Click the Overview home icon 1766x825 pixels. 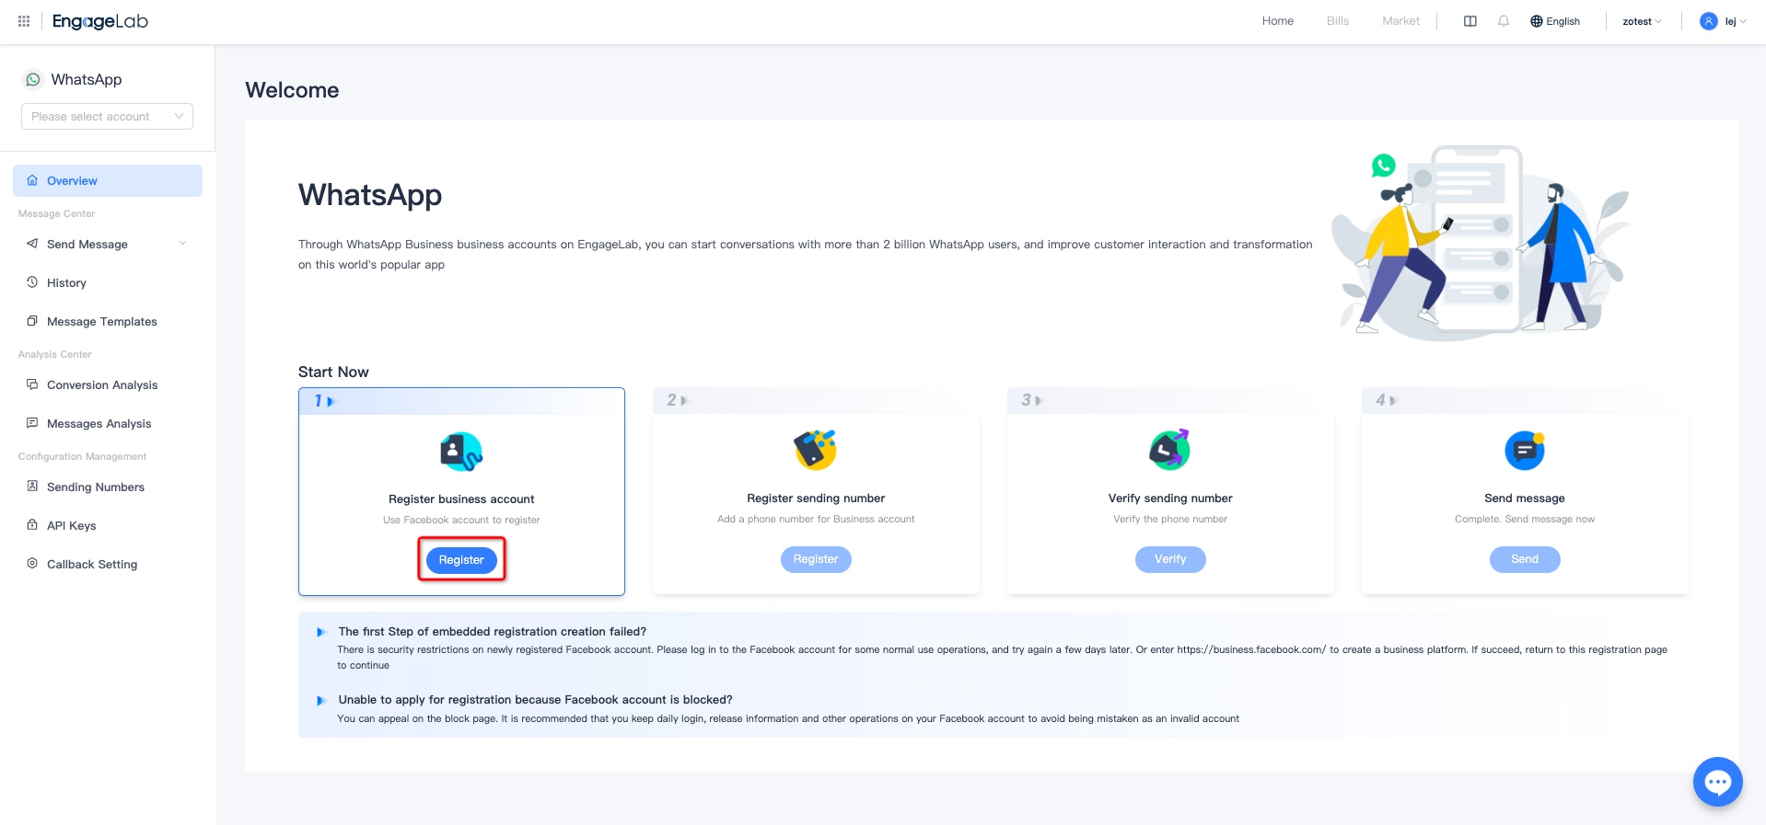click(32, 180)
